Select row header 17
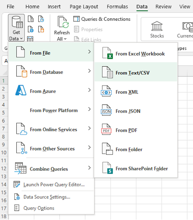 [4, 208]
